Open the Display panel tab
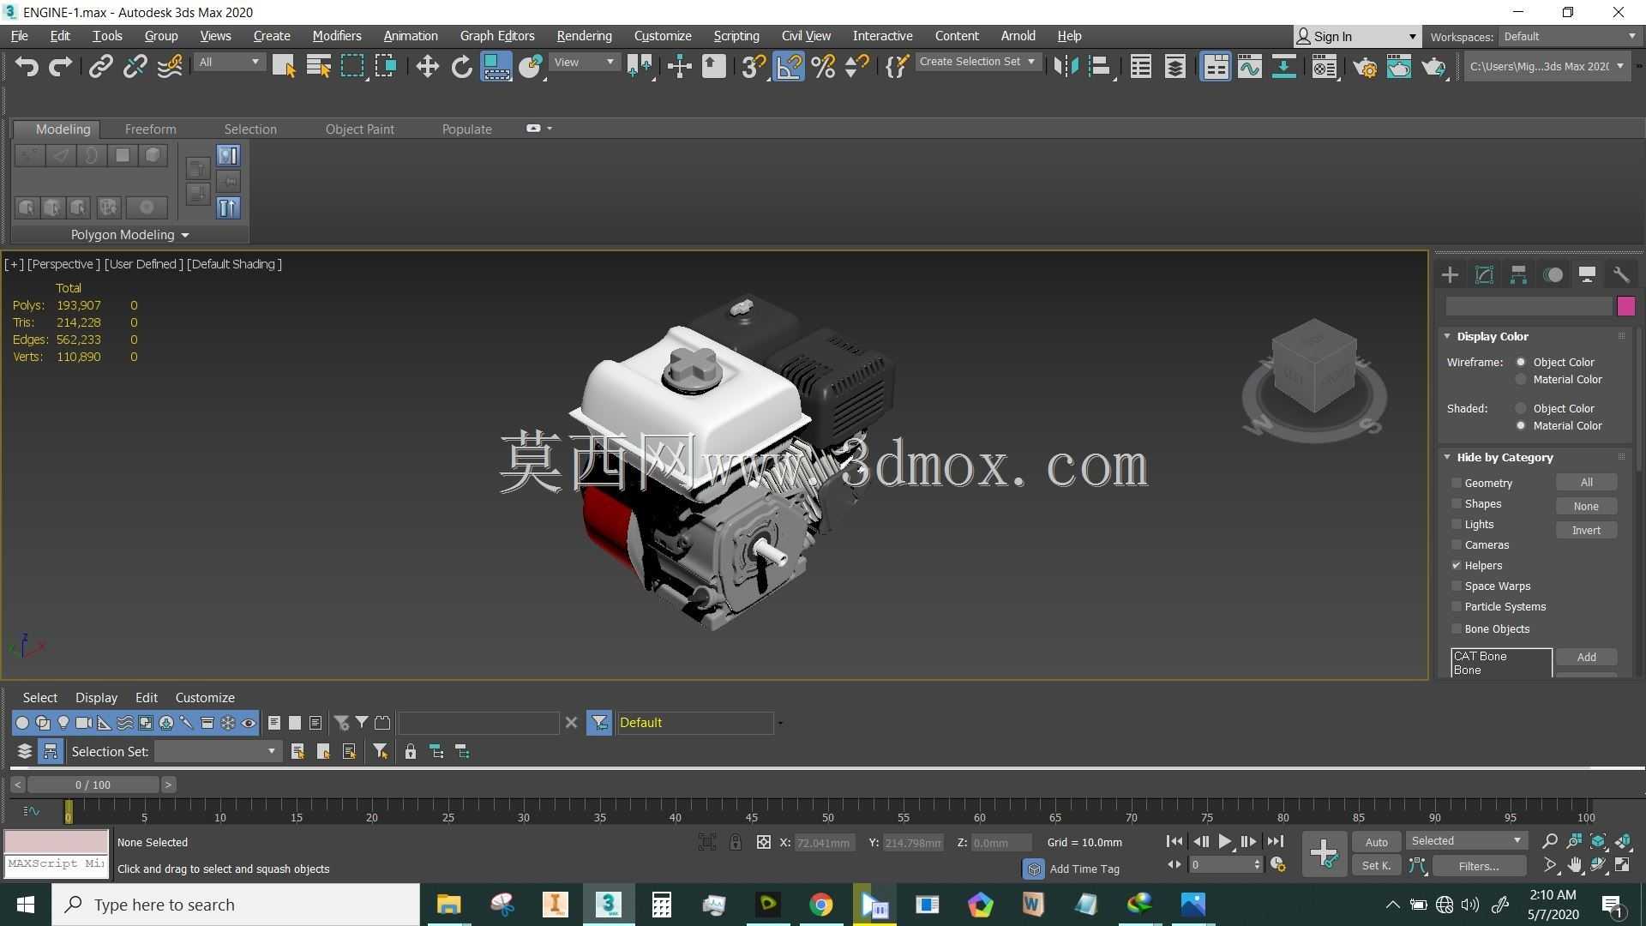Screen dimensions: 1646x926 click(1587, 274)
